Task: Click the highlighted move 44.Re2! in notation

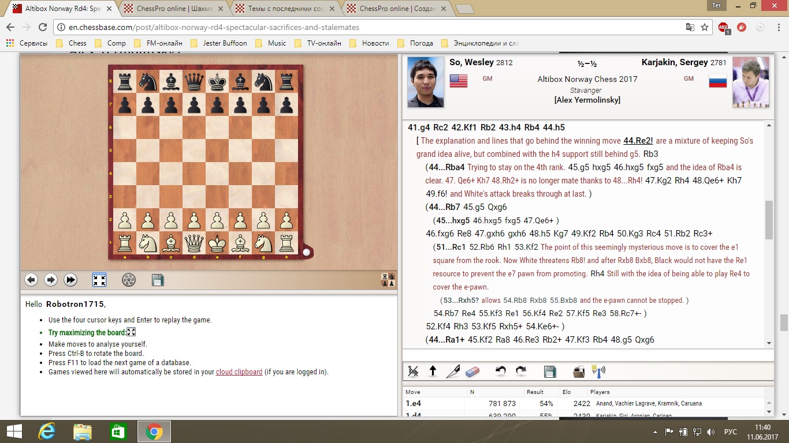Action: tap(638, 141)
